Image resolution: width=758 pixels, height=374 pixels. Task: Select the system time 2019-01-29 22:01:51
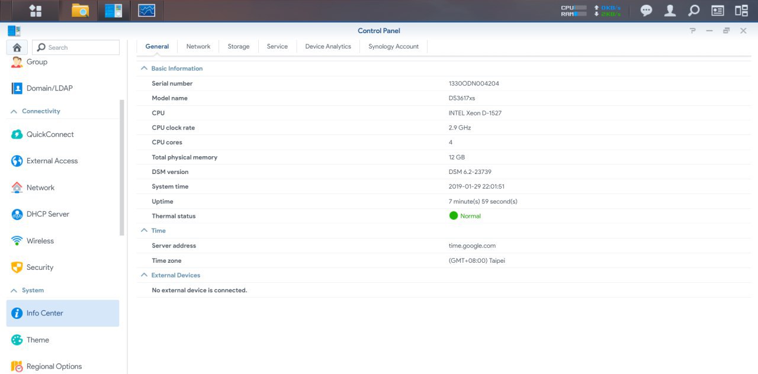pyautogui.click(x=477, y=186)
